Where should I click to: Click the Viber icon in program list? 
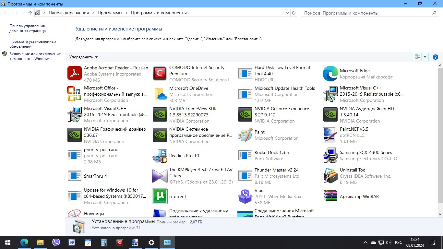pyautogui.click(x=245, y=196)
